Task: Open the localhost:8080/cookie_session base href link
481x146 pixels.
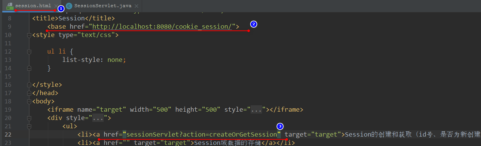Action: [162, 26]
